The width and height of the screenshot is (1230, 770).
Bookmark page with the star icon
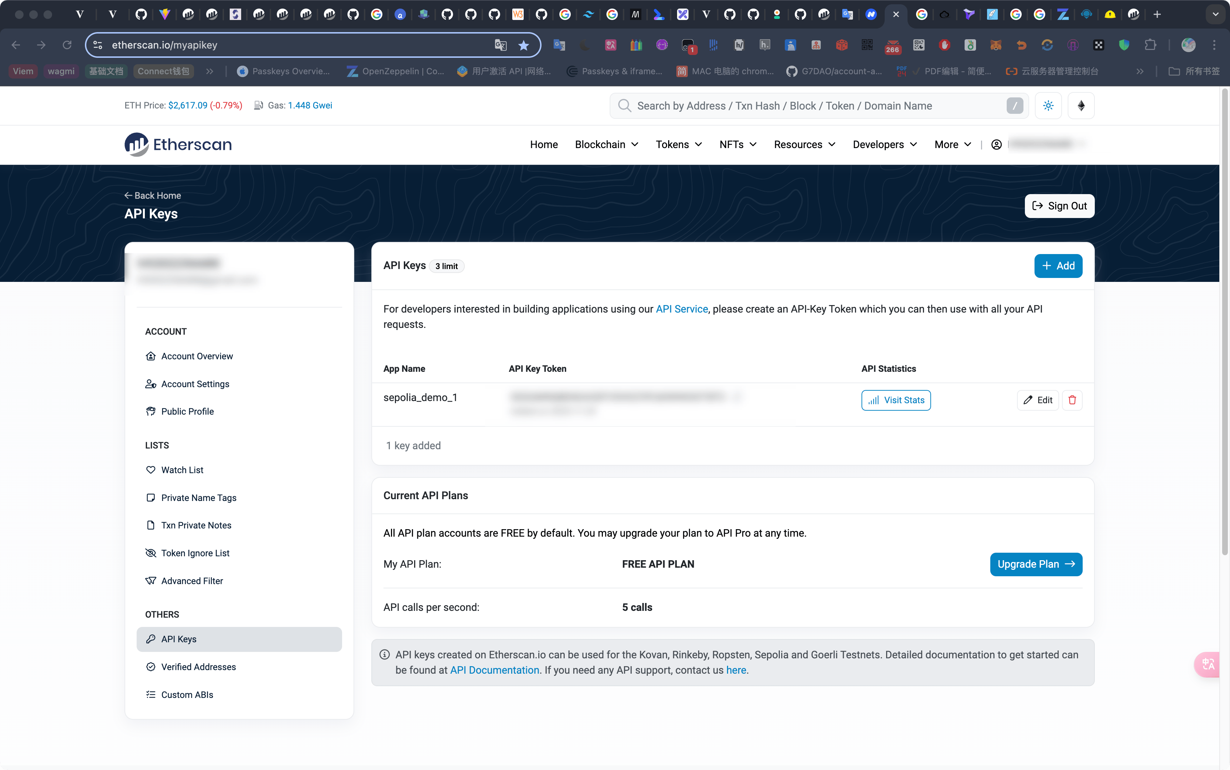point(523,45)
